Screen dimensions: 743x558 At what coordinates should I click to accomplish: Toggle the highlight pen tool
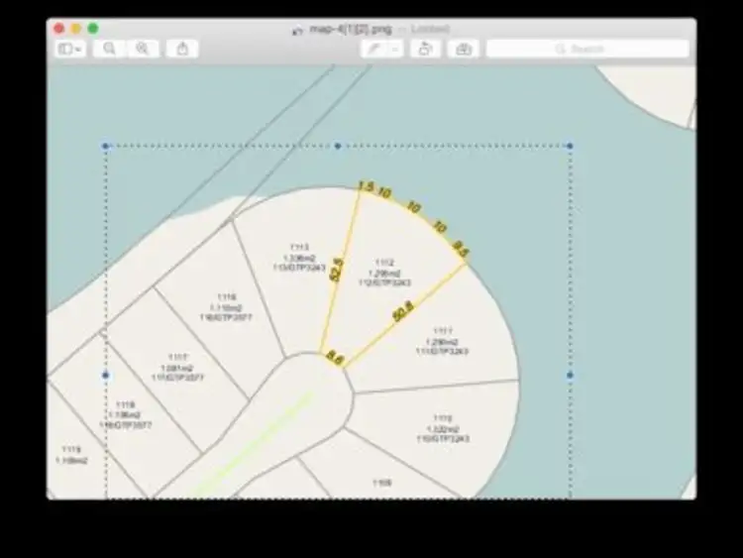pos(374,49)
